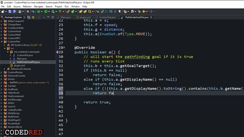Expand JRE System Library node
This screenshot has height=137, width=244.
[x=5, y=45]
